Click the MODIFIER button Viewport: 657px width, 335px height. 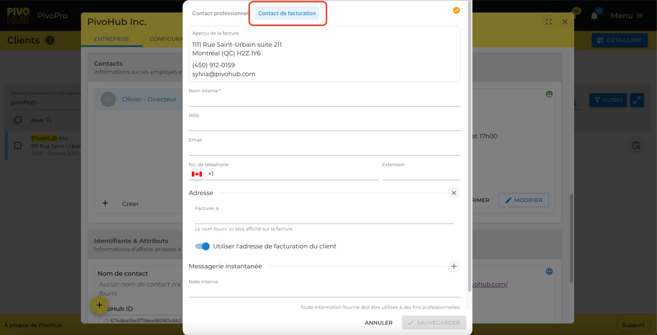tap(523, 200)
